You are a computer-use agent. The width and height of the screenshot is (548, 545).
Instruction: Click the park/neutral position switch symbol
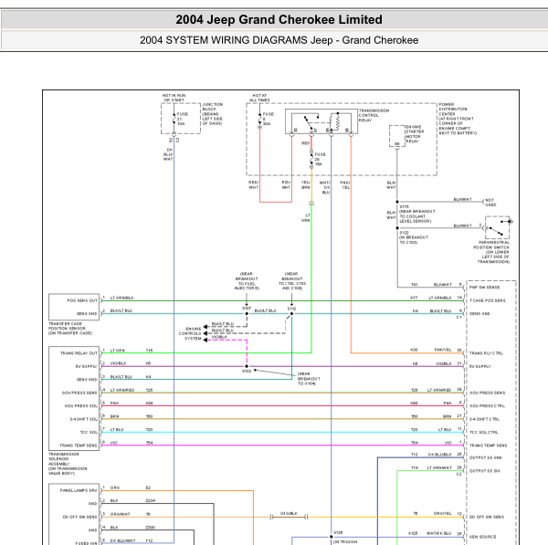point(498,228)
